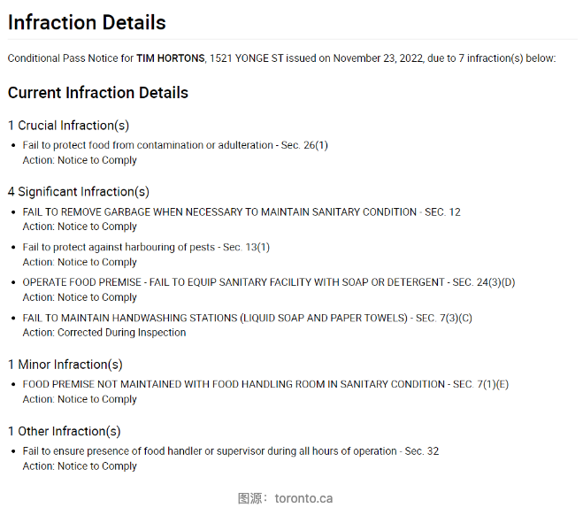Click the garbage removal infraction SEC. 12
The image size is (583, 523).
[x=242, y=212]
